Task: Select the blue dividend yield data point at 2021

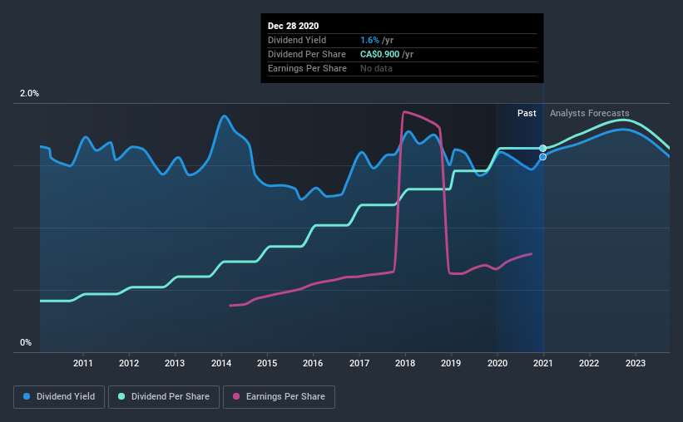Action: point(542,157)
